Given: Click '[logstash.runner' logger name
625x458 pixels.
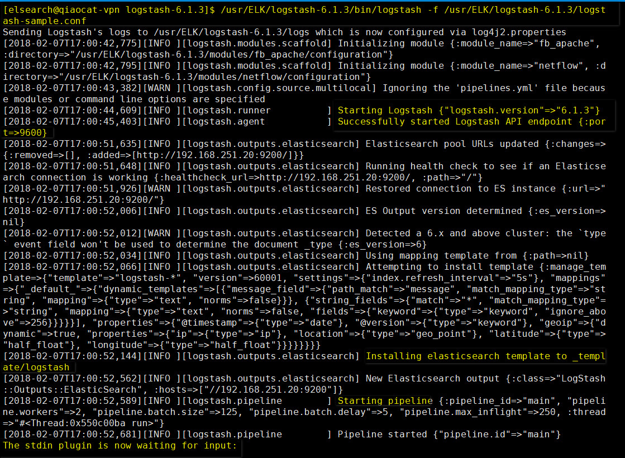Looking at the screenshot, I should pyautogui.click(x=226, y=110).
